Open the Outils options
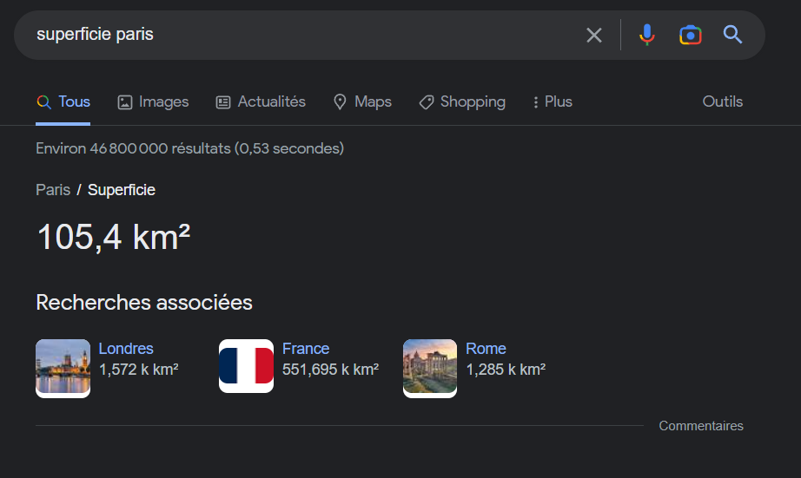This screenshot has width=801, height=478. click(722, 101)
